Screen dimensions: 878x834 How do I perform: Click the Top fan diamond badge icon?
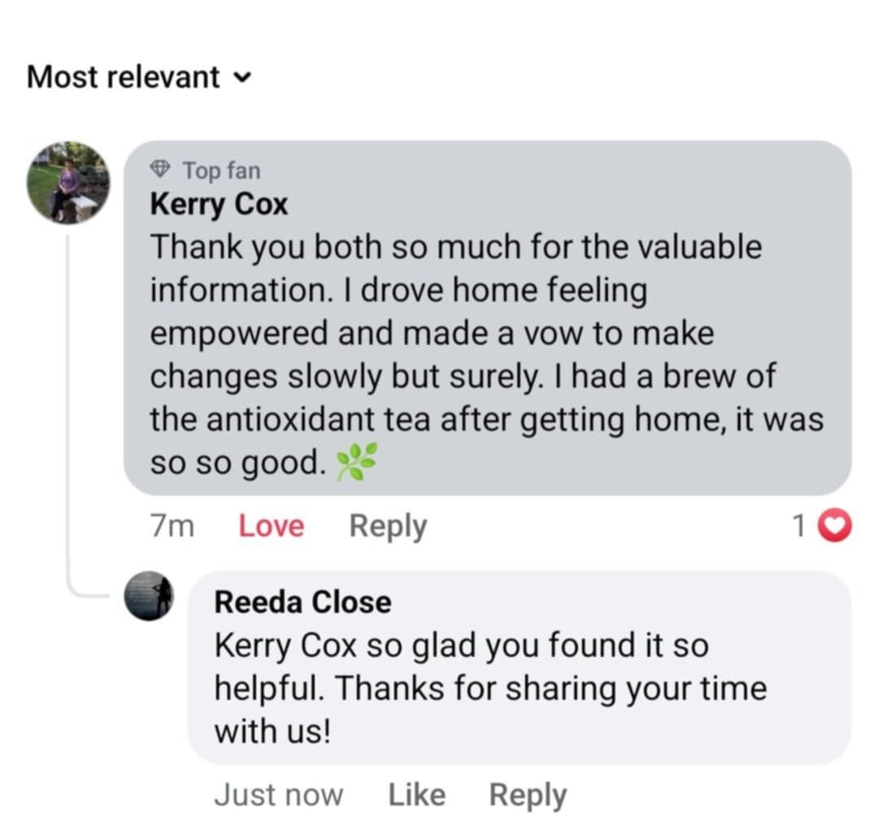tap(161, 170)
